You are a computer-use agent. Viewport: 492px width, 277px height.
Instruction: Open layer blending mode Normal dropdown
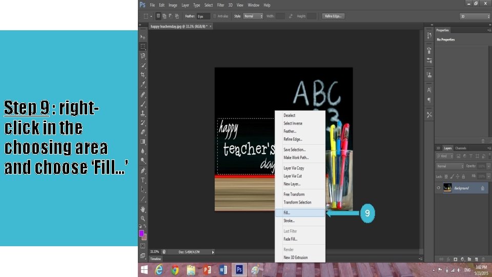tap(449, 166)
